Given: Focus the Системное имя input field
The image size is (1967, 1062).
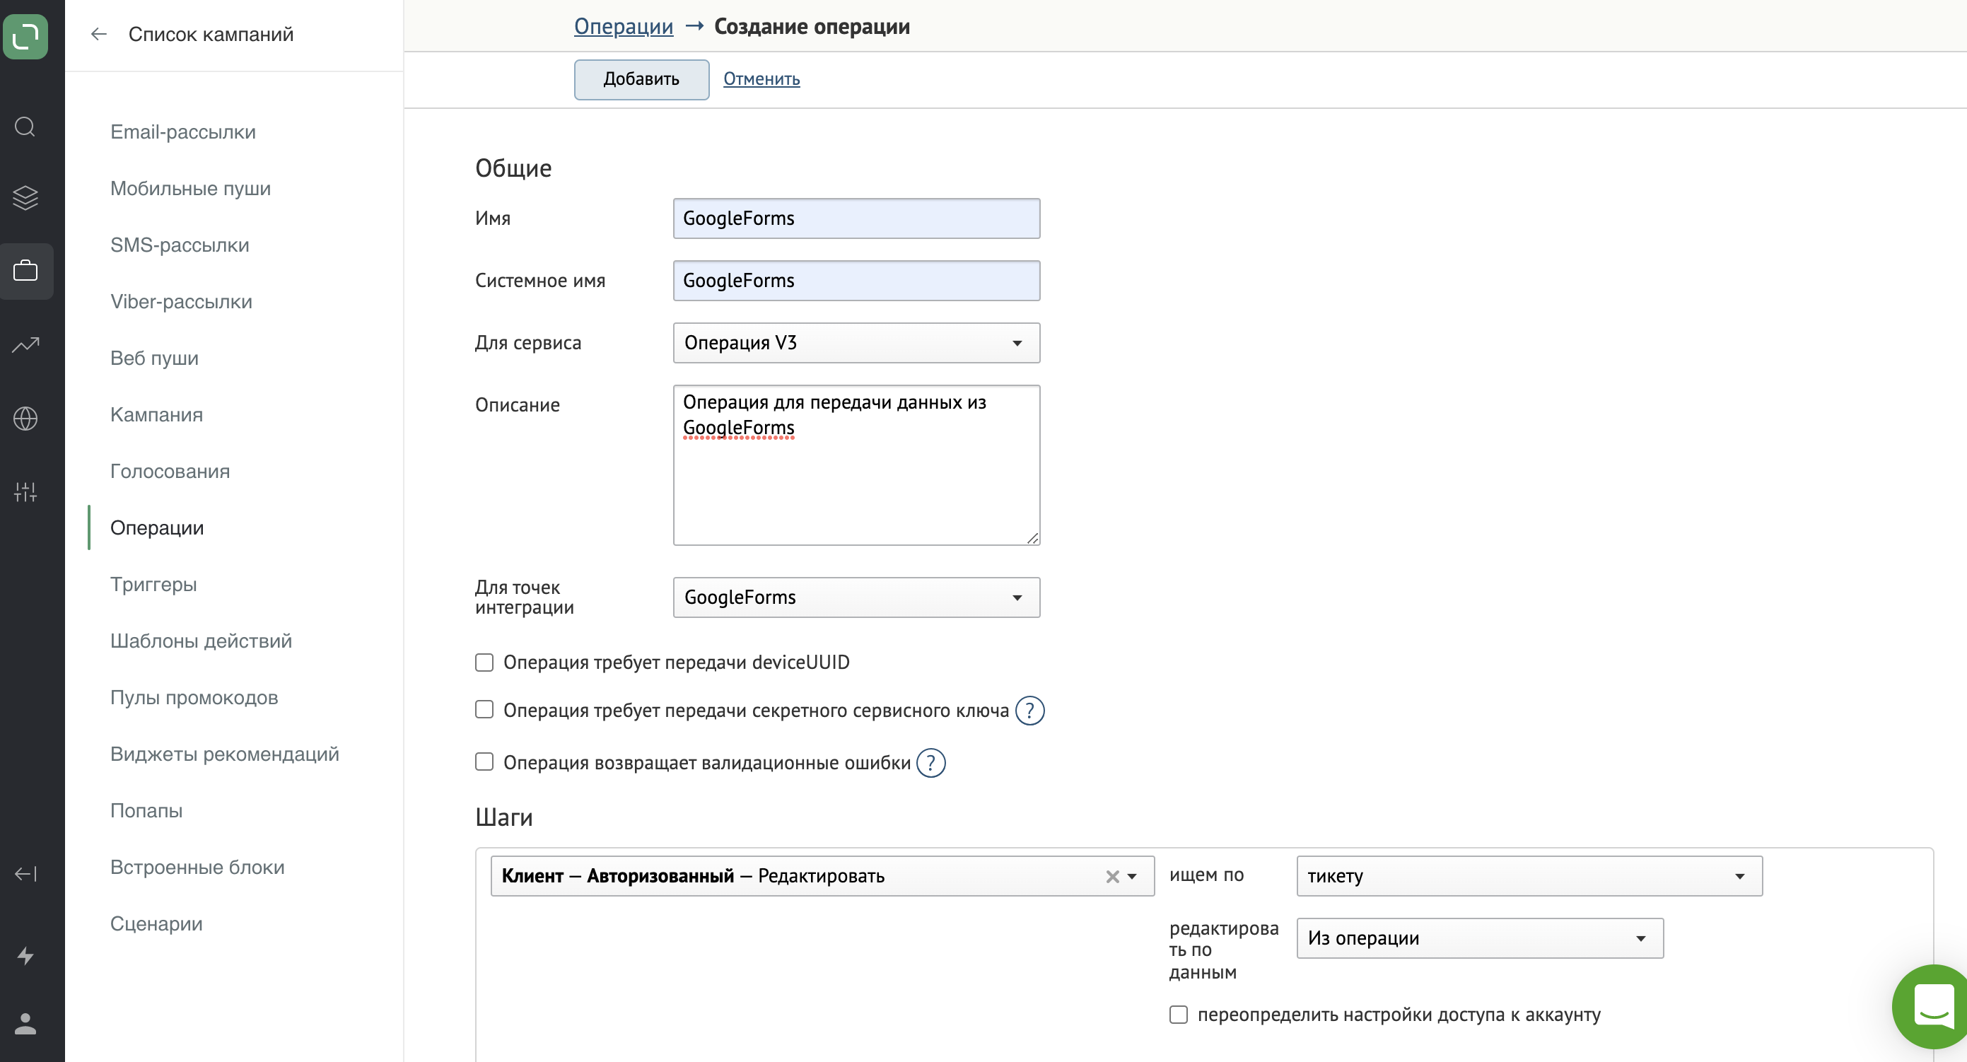Looking at the screenshot, I should click(856, 280).
